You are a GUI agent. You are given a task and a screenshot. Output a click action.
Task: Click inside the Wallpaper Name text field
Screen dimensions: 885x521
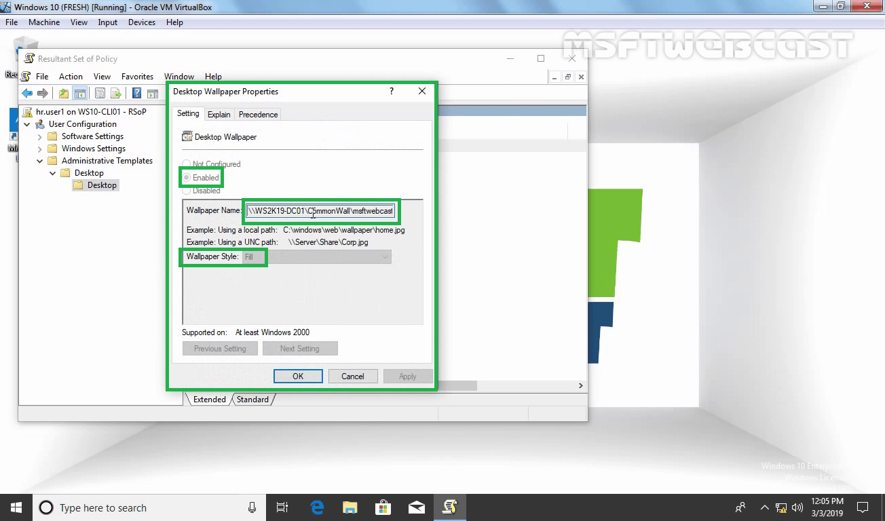(319, 211)
